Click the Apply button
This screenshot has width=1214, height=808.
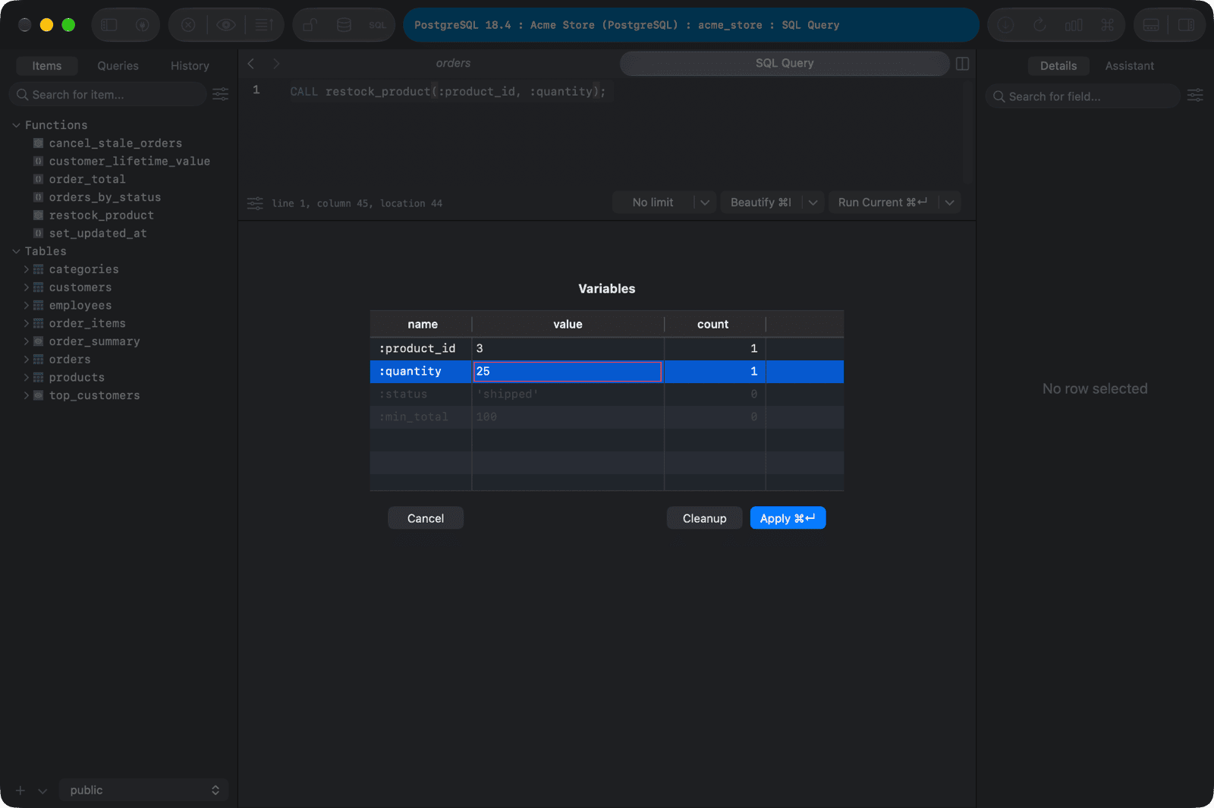tap(788, 518)
